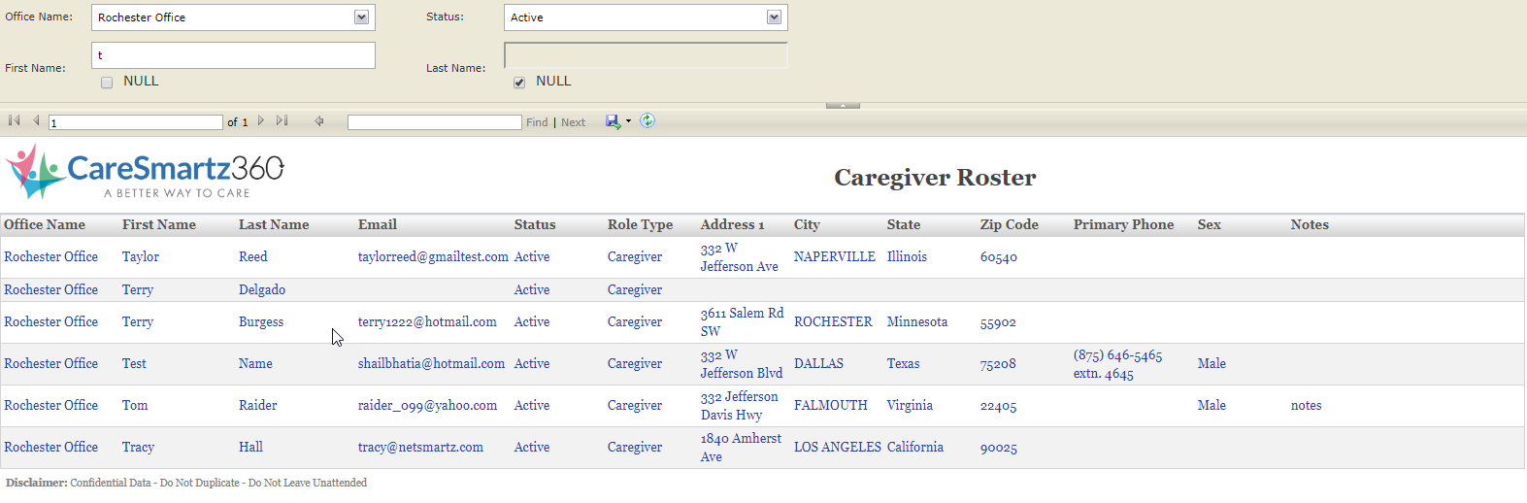Click the Office Name column header
The width and height of the screenshot is (1527, 503).
(x=45, y=224)
